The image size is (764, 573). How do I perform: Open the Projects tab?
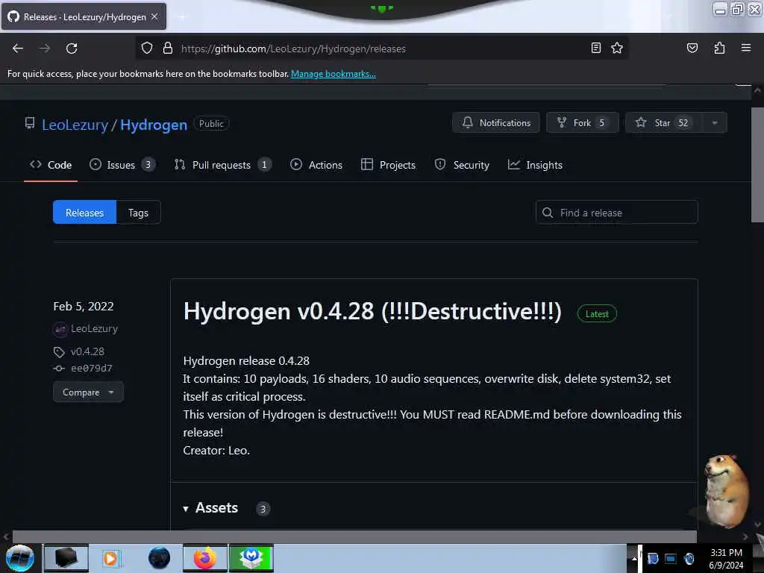tap(388, 165)
